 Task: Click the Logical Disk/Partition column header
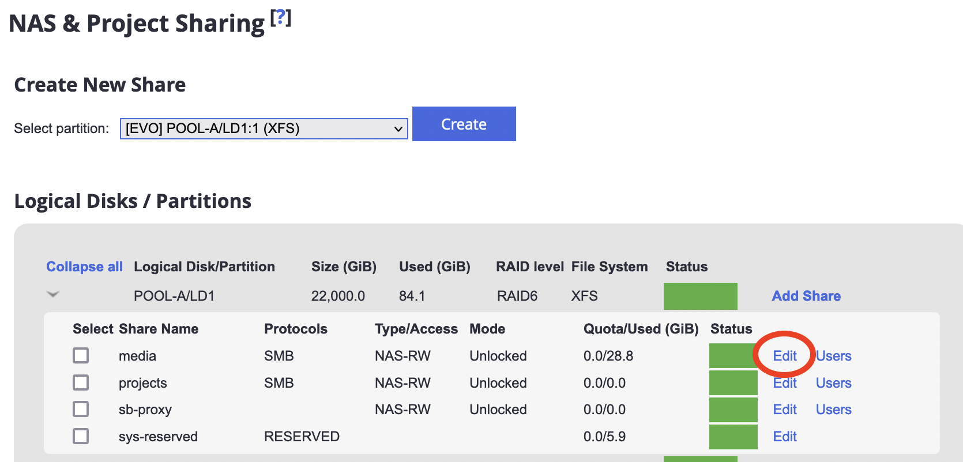[x=204, y=267]
